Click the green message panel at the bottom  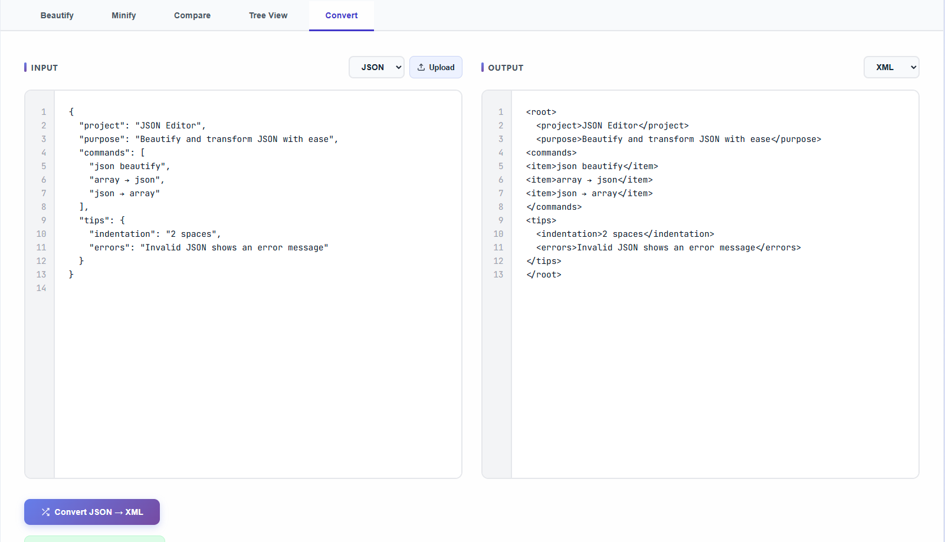[94, 539]
